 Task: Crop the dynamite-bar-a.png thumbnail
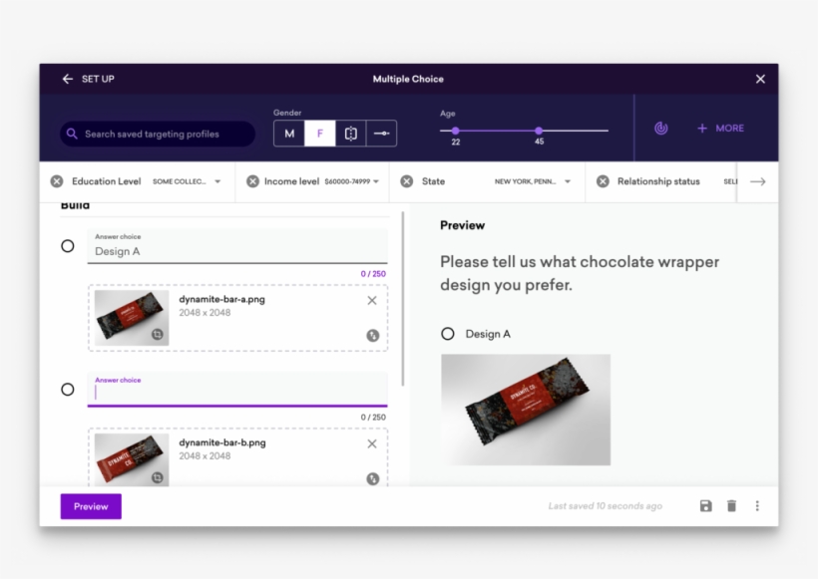(157, 335)
